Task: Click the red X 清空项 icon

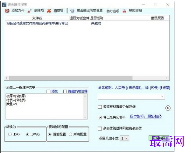Action: pyautogui.click(x=49, y=11)
